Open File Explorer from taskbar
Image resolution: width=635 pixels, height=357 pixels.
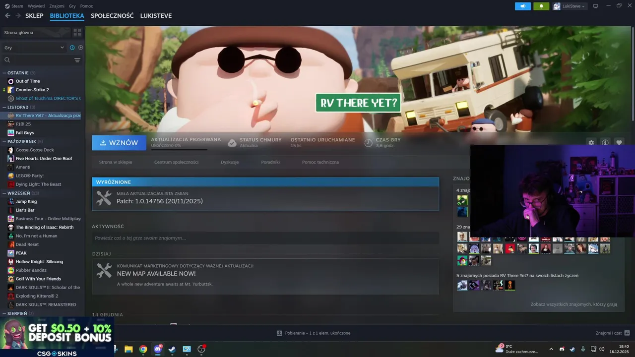click(x=128, y=349)
